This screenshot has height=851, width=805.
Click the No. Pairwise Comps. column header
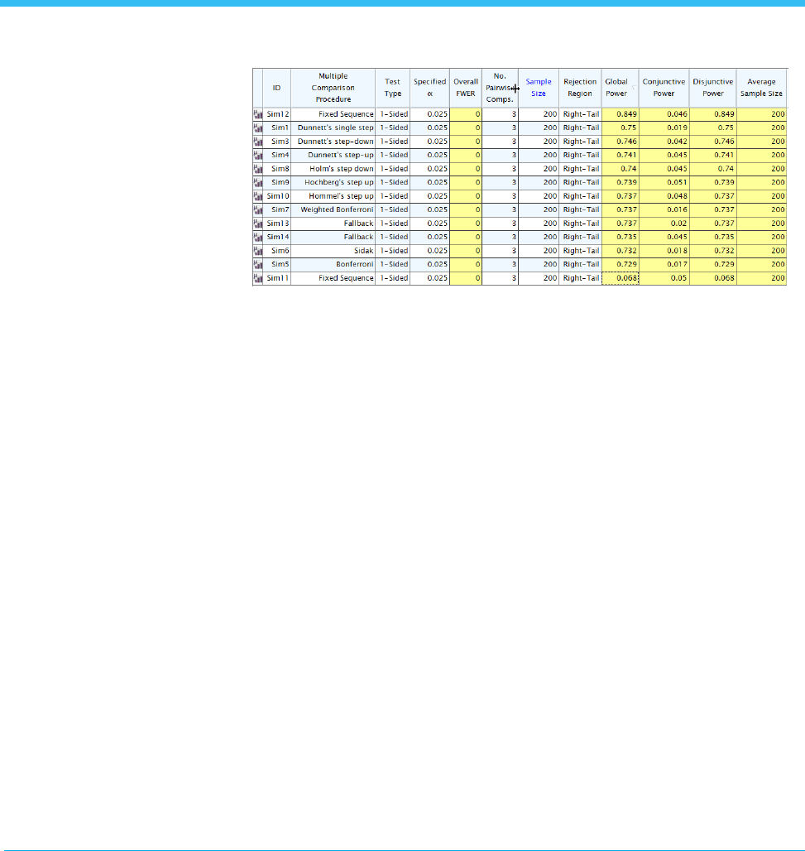coord(501,88)
